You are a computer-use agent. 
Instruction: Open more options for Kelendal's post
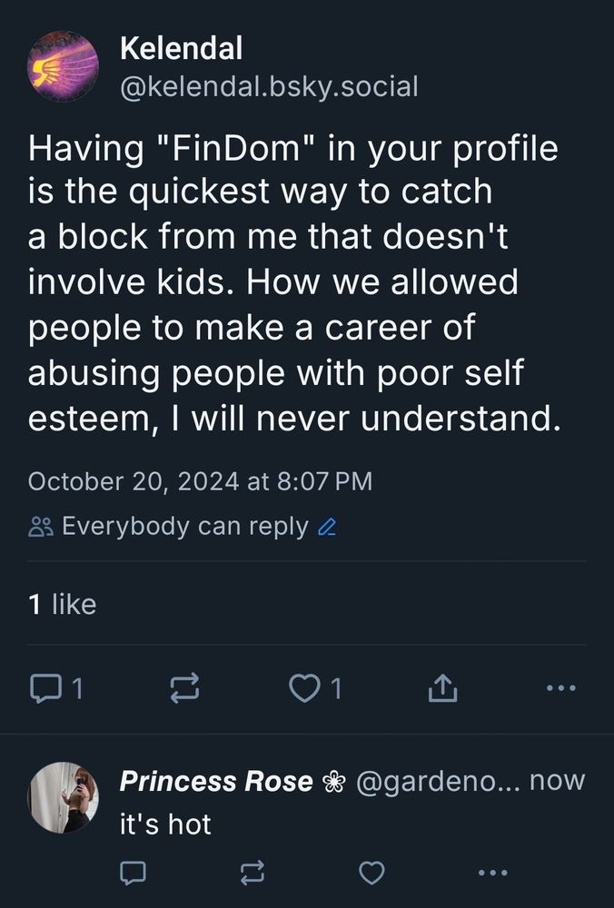[560, 688]
